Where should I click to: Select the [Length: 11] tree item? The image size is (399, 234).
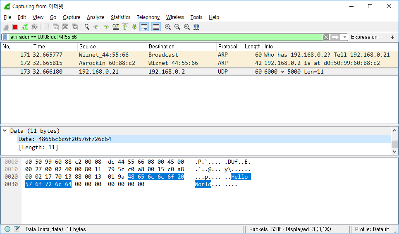(x=38, y=148)
